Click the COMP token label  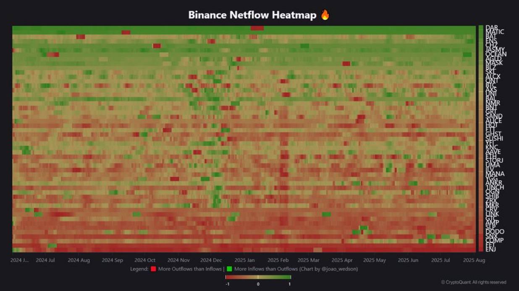point(494,240)
